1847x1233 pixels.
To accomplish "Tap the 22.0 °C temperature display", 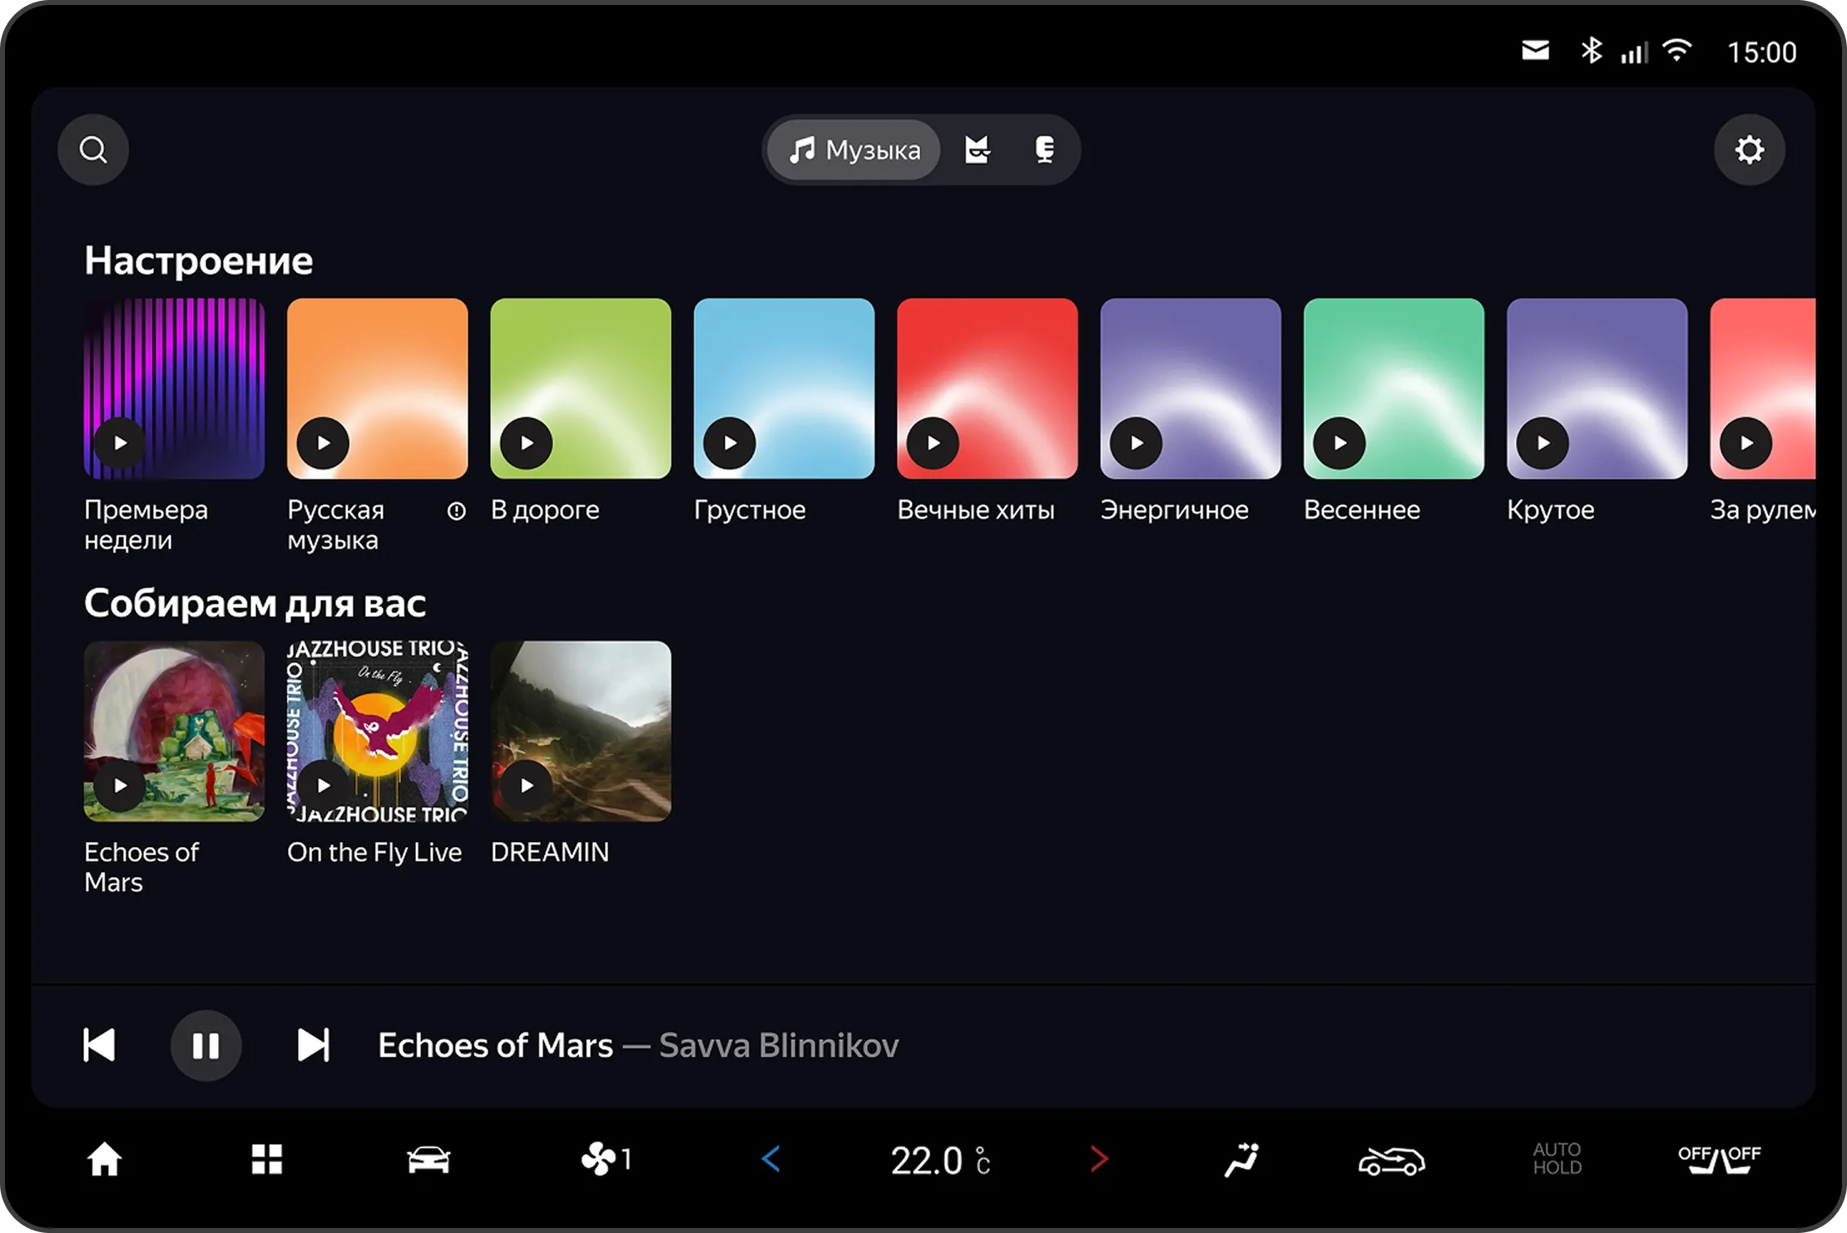I will [940, 1161].
